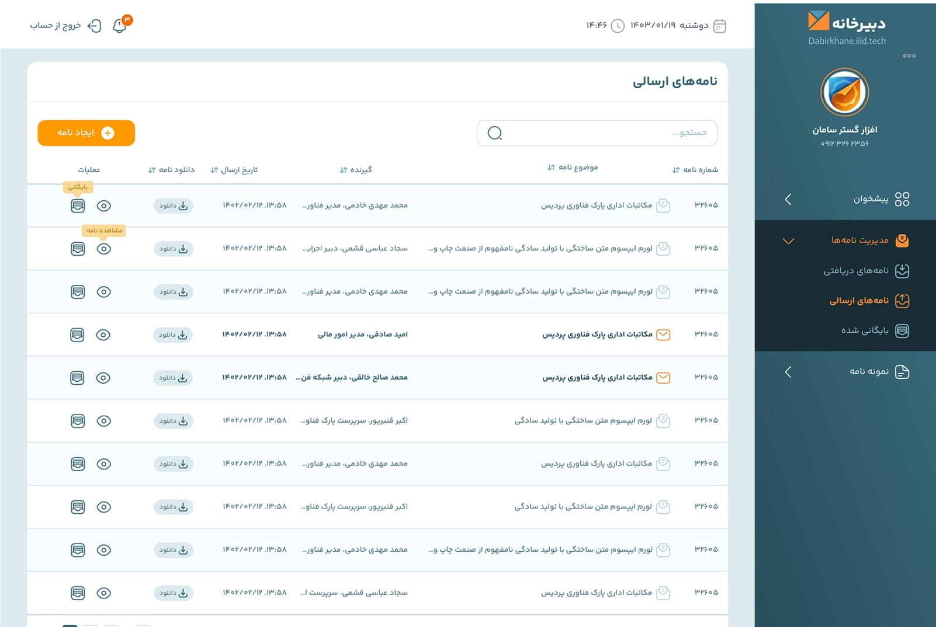The height and width of the screenshot is (627, 936).
Task: View the letter to محمد صالح خالقی
Action: click(x=103, y=378)
